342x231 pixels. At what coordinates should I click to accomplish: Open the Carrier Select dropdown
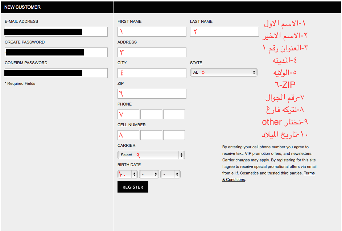[x=151, y=155]
